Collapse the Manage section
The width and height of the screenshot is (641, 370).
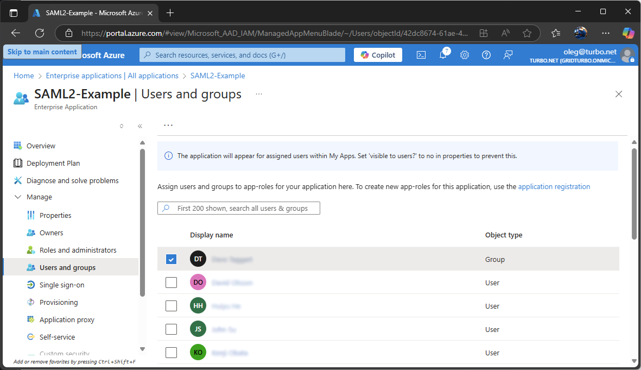click(17, 197)
